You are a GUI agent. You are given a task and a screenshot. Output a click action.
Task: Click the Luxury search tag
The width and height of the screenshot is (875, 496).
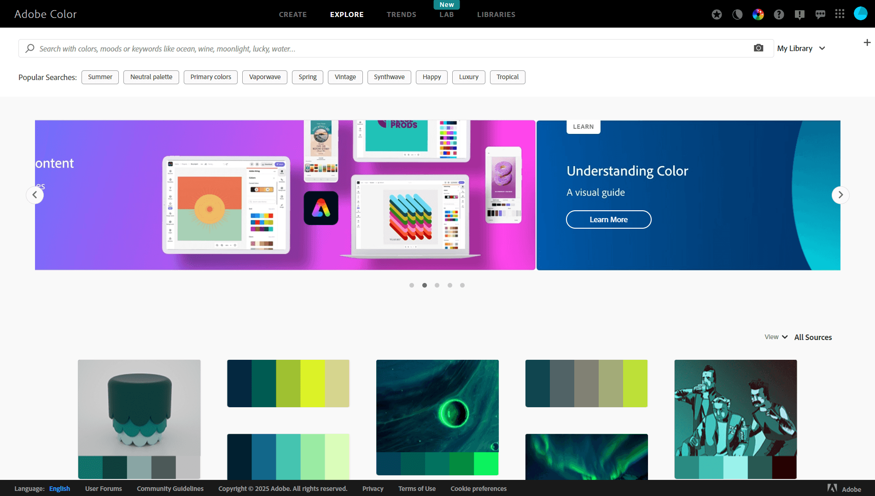(x=468, y=77)
